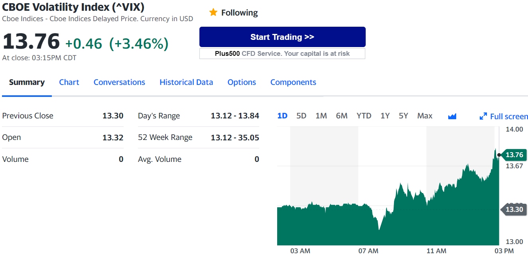Viewport: 528px width, 254px height.
Task: Click the Following label
Action: pyautogui.click(x=239, y=13)
